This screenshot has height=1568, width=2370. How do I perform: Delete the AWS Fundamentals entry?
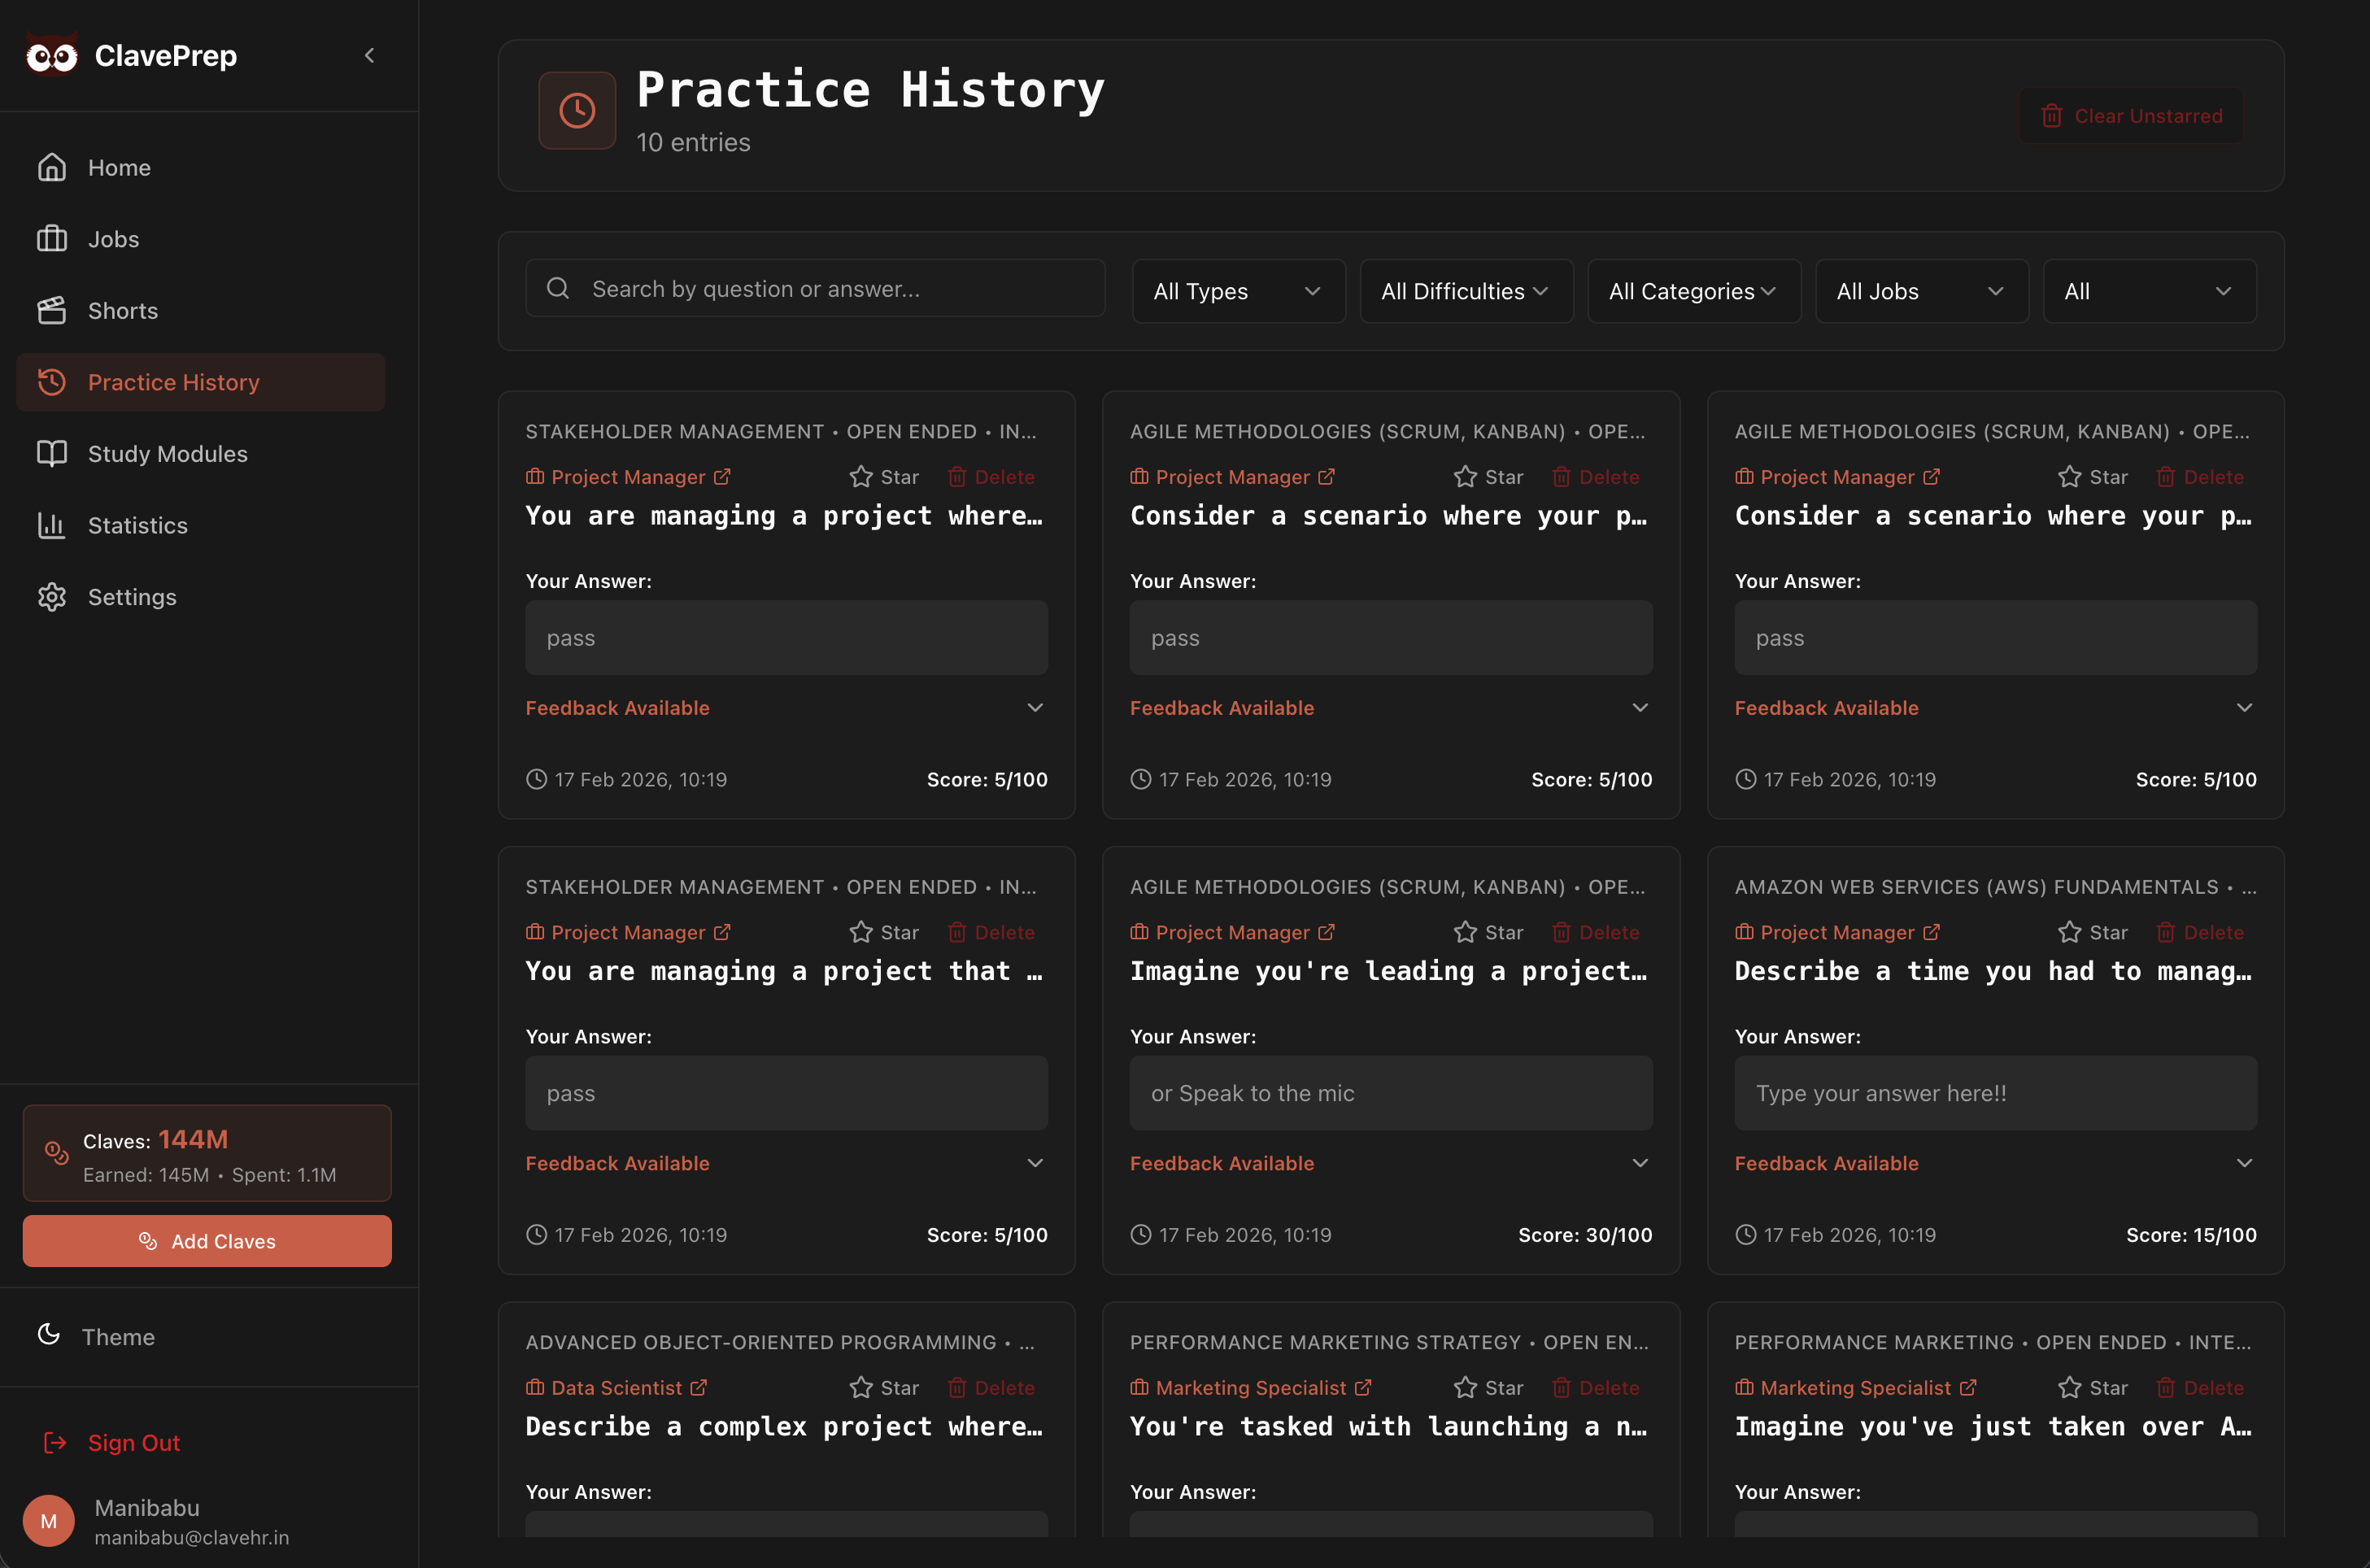2200,932
